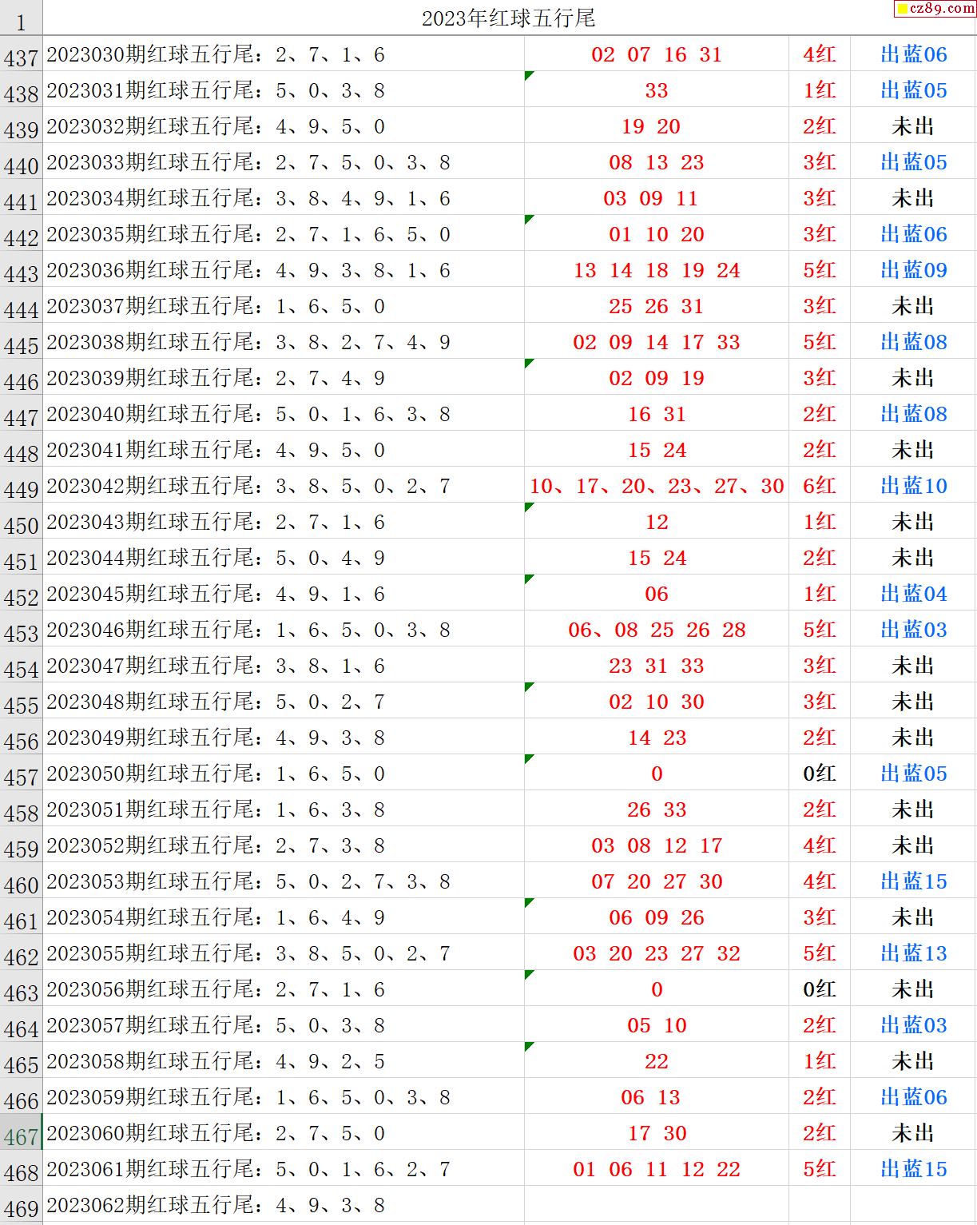Screen dimensions: 977x1225
Task: Click cell '17 30' in row 467
Action: pyautogui.click(x=657, y=1133)
